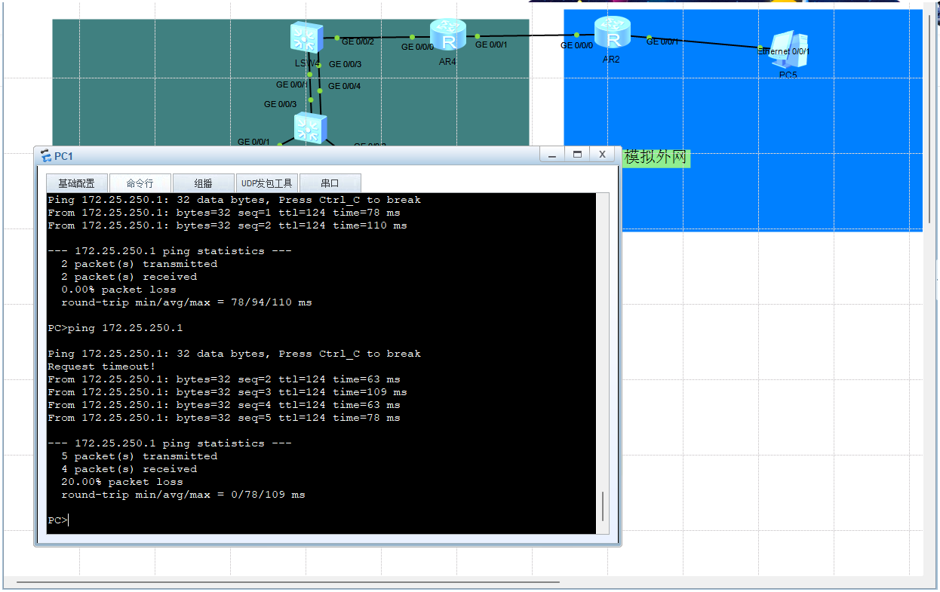Minimize the PC1 window
940x592 pixels.
coord(552,154)
